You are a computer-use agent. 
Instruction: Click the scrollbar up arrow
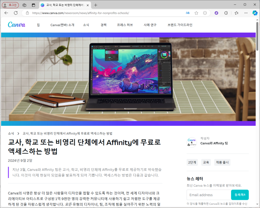[x=257, y=20]
